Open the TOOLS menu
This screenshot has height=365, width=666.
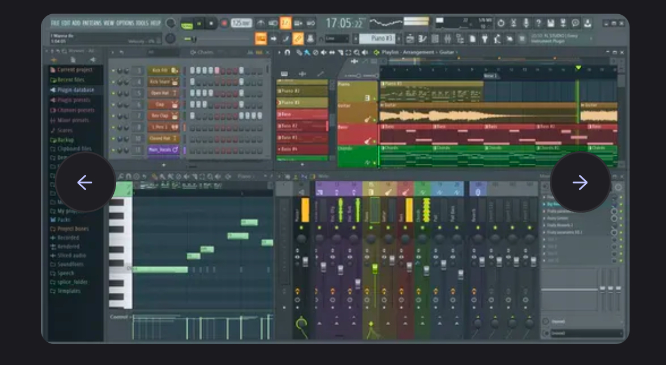[x=142, y=23]
